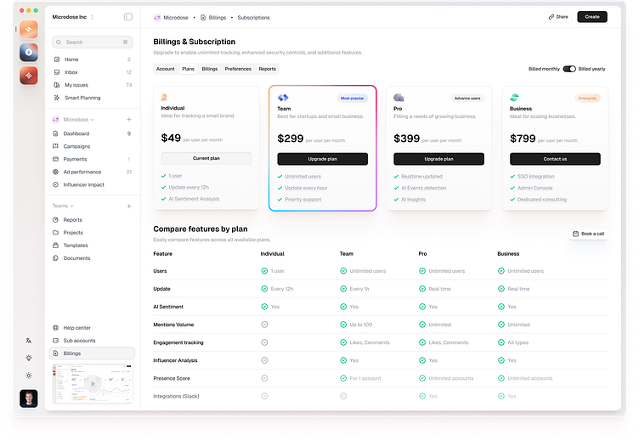The width and height of the screenshot is (639, 441).
Task: Switch to the blue workspace icon
Action: (29, 53)
